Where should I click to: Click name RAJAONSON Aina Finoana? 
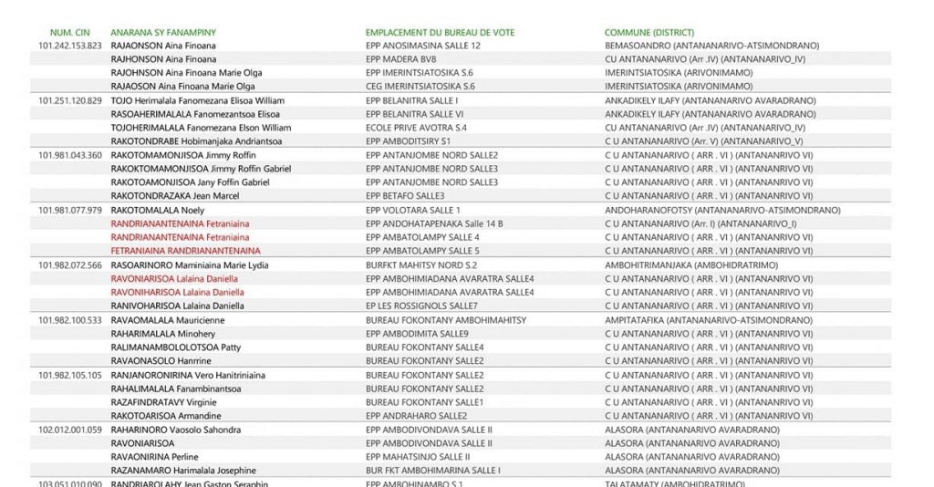pos(163,46)
